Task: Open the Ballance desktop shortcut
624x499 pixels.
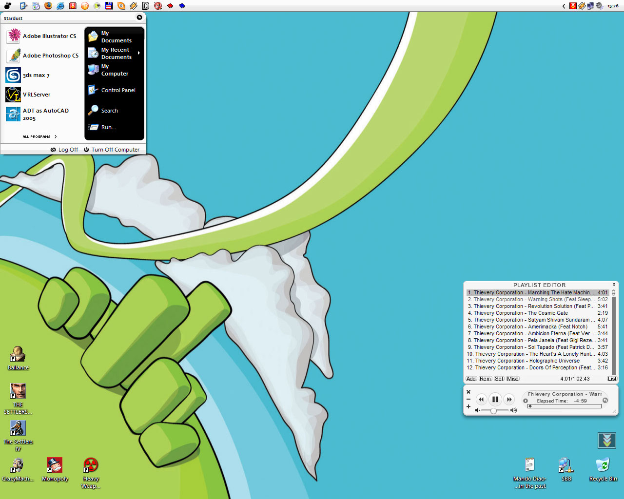Action: pos(18,358)
